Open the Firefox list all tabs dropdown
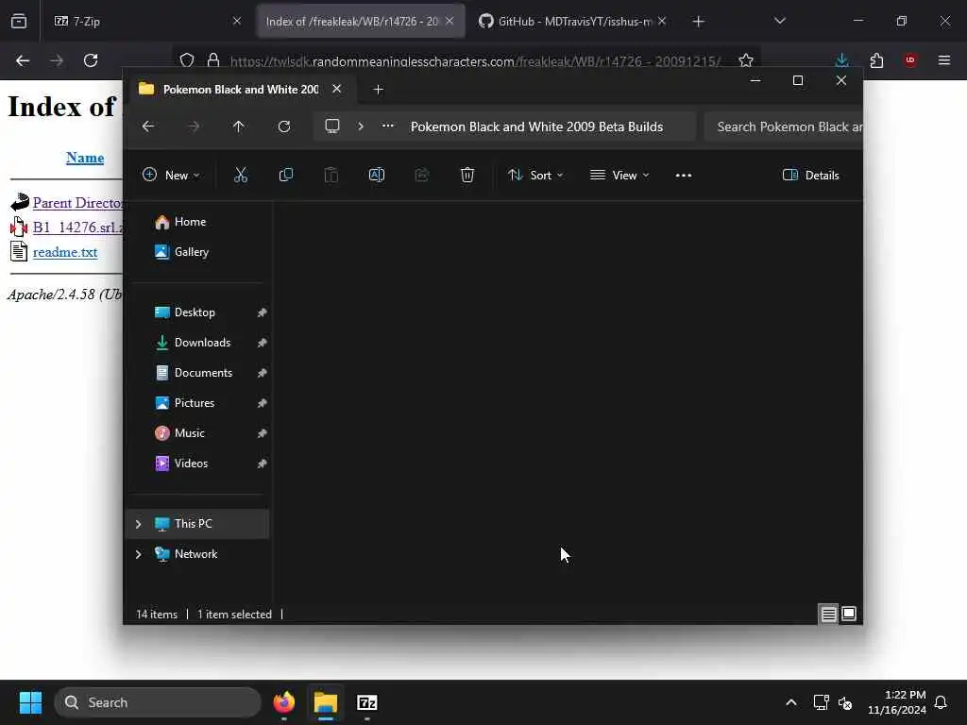 point(779,21)
